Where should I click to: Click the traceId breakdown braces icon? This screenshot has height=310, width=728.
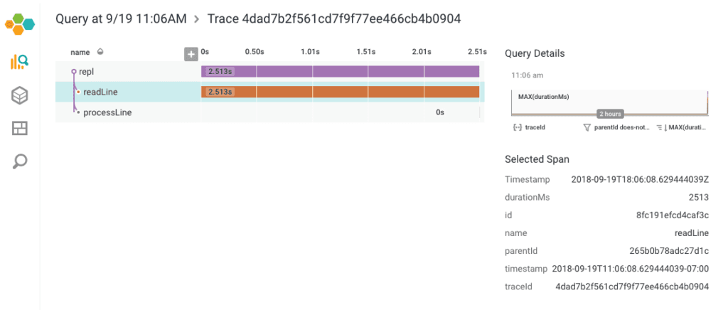517,127
